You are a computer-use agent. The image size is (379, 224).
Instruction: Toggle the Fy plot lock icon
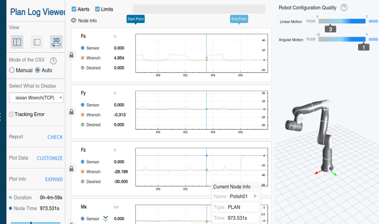72,112
